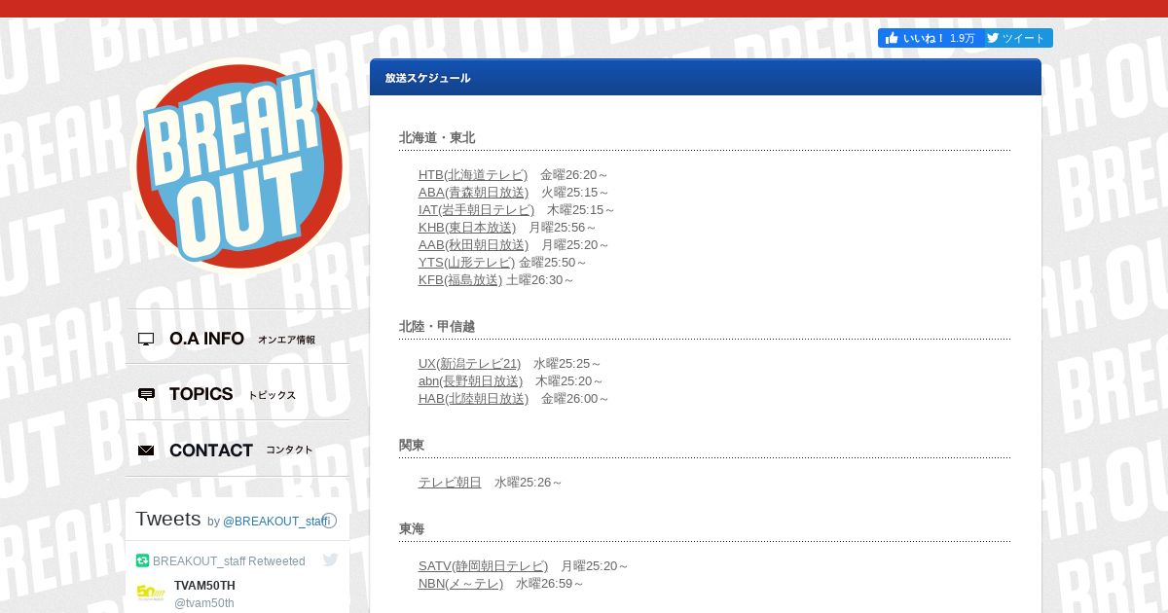The height and width of the screenshot is (613, 1168).
Task: Open the KFB(福島放送) link
Action: pyautogui.click(x=460, y=280)
